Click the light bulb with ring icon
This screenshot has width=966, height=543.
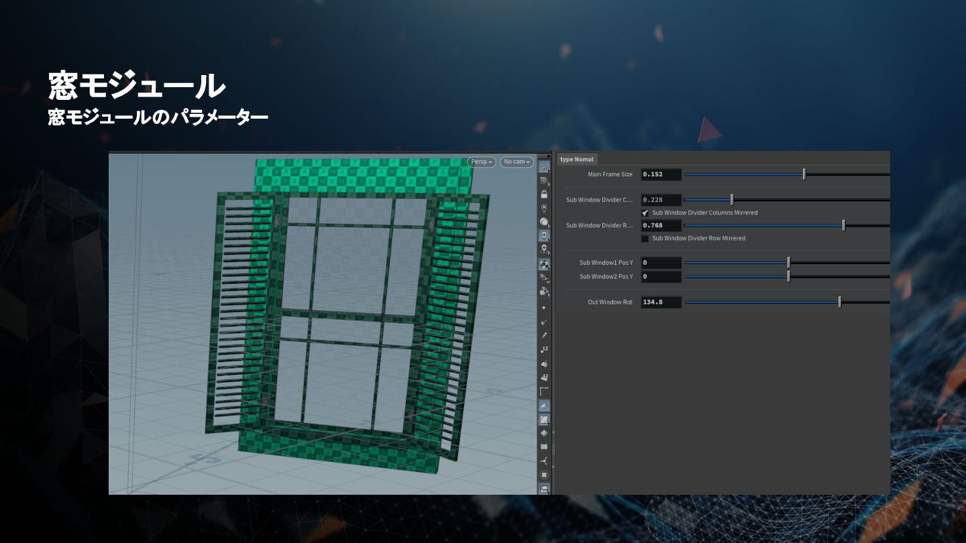coord(544,249)
